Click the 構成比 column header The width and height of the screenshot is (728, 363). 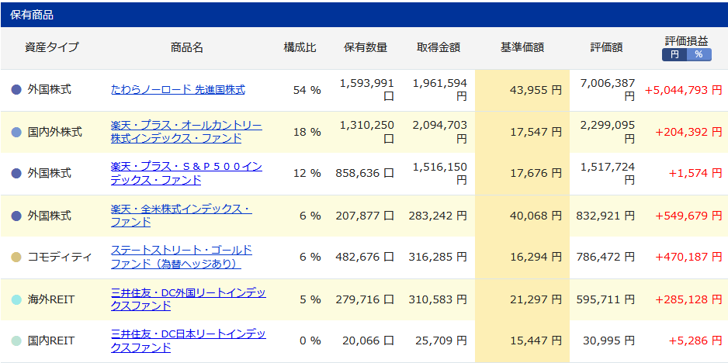[300, 47]
